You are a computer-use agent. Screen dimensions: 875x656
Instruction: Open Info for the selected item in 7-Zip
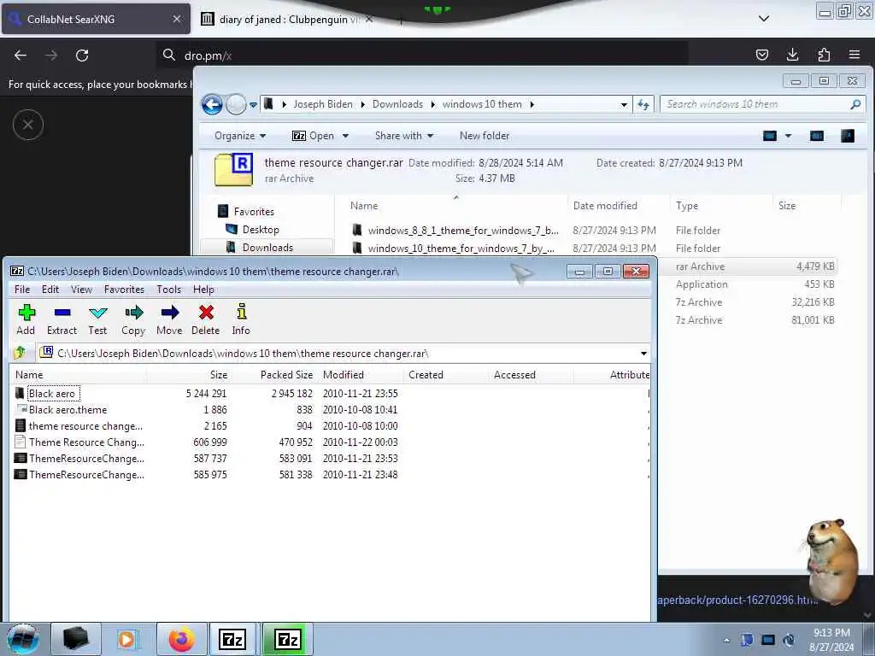pos(241,319)
